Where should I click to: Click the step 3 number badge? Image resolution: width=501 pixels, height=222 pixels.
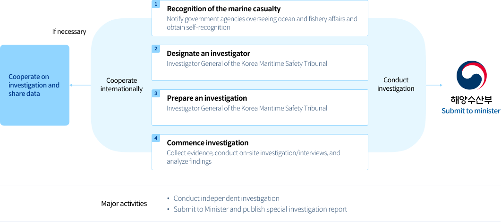(x=155, y=93)
